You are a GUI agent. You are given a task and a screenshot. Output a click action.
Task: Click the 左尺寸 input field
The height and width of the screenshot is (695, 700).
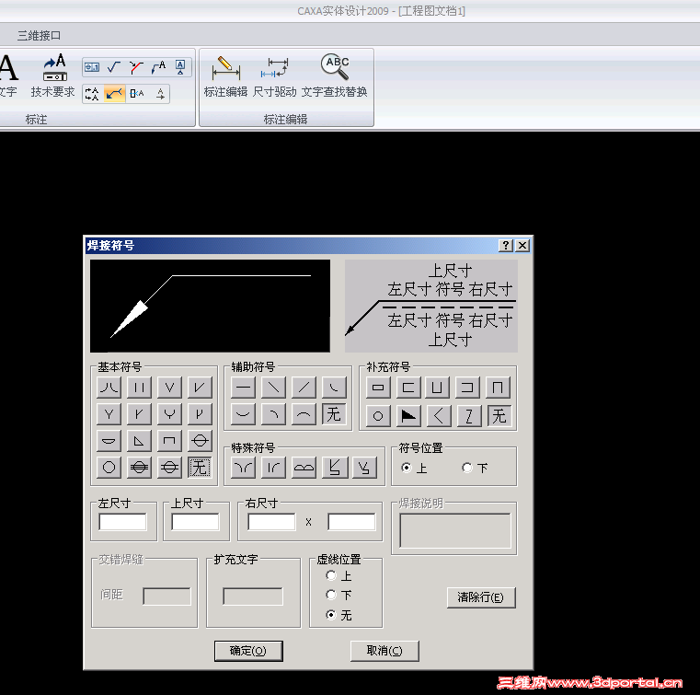122,522
